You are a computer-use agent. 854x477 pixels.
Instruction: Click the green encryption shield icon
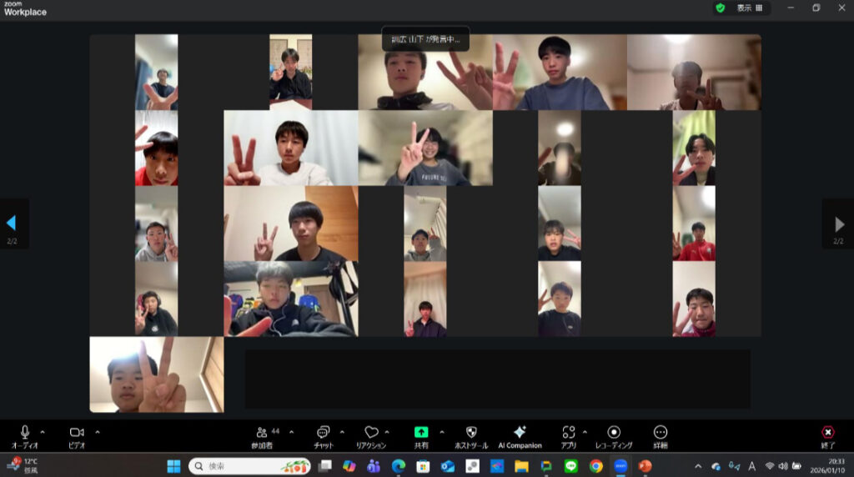coord(720,8)
